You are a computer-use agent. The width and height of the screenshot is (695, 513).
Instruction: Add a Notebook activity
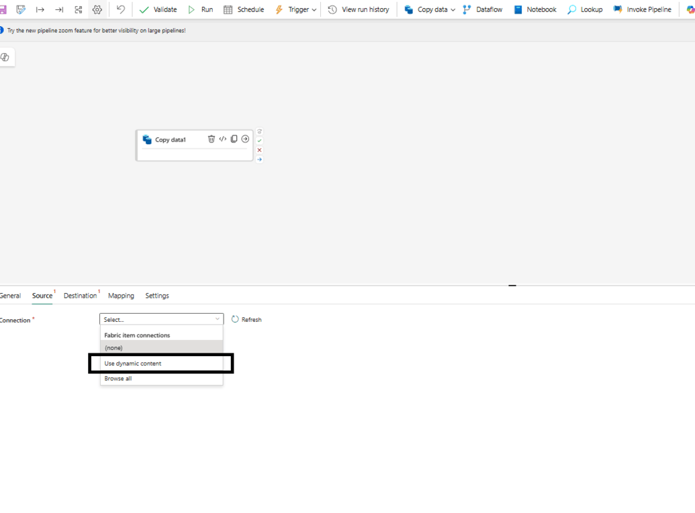pos(535,9)
